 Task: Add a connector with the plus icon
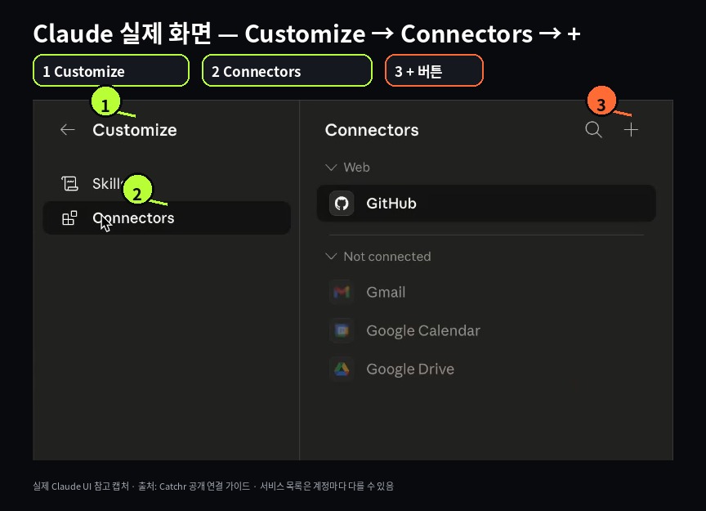(x=631, y=130)
